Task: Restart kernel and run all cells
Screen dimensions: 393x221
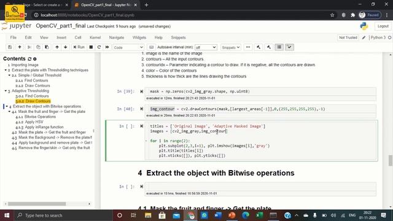Action: 107,47
